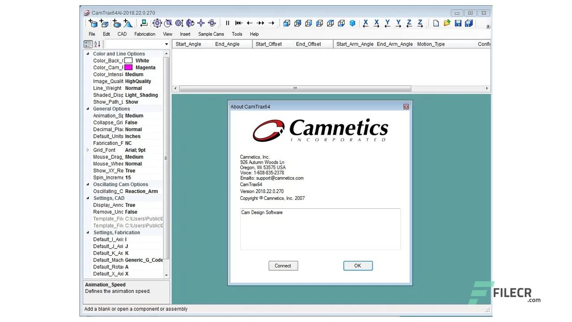Collapse the Settings, CAD section

tap(88, 198)
